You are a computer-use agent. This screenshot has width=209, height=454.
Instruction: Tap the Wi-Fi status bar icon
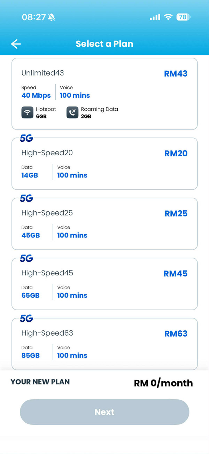point(168,17)
